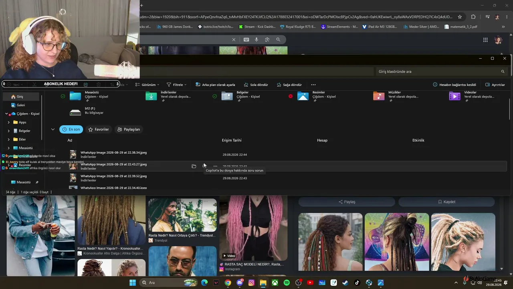
Task: Rotate image right with Sağa döndür
Action: click(x=289, y=85)
